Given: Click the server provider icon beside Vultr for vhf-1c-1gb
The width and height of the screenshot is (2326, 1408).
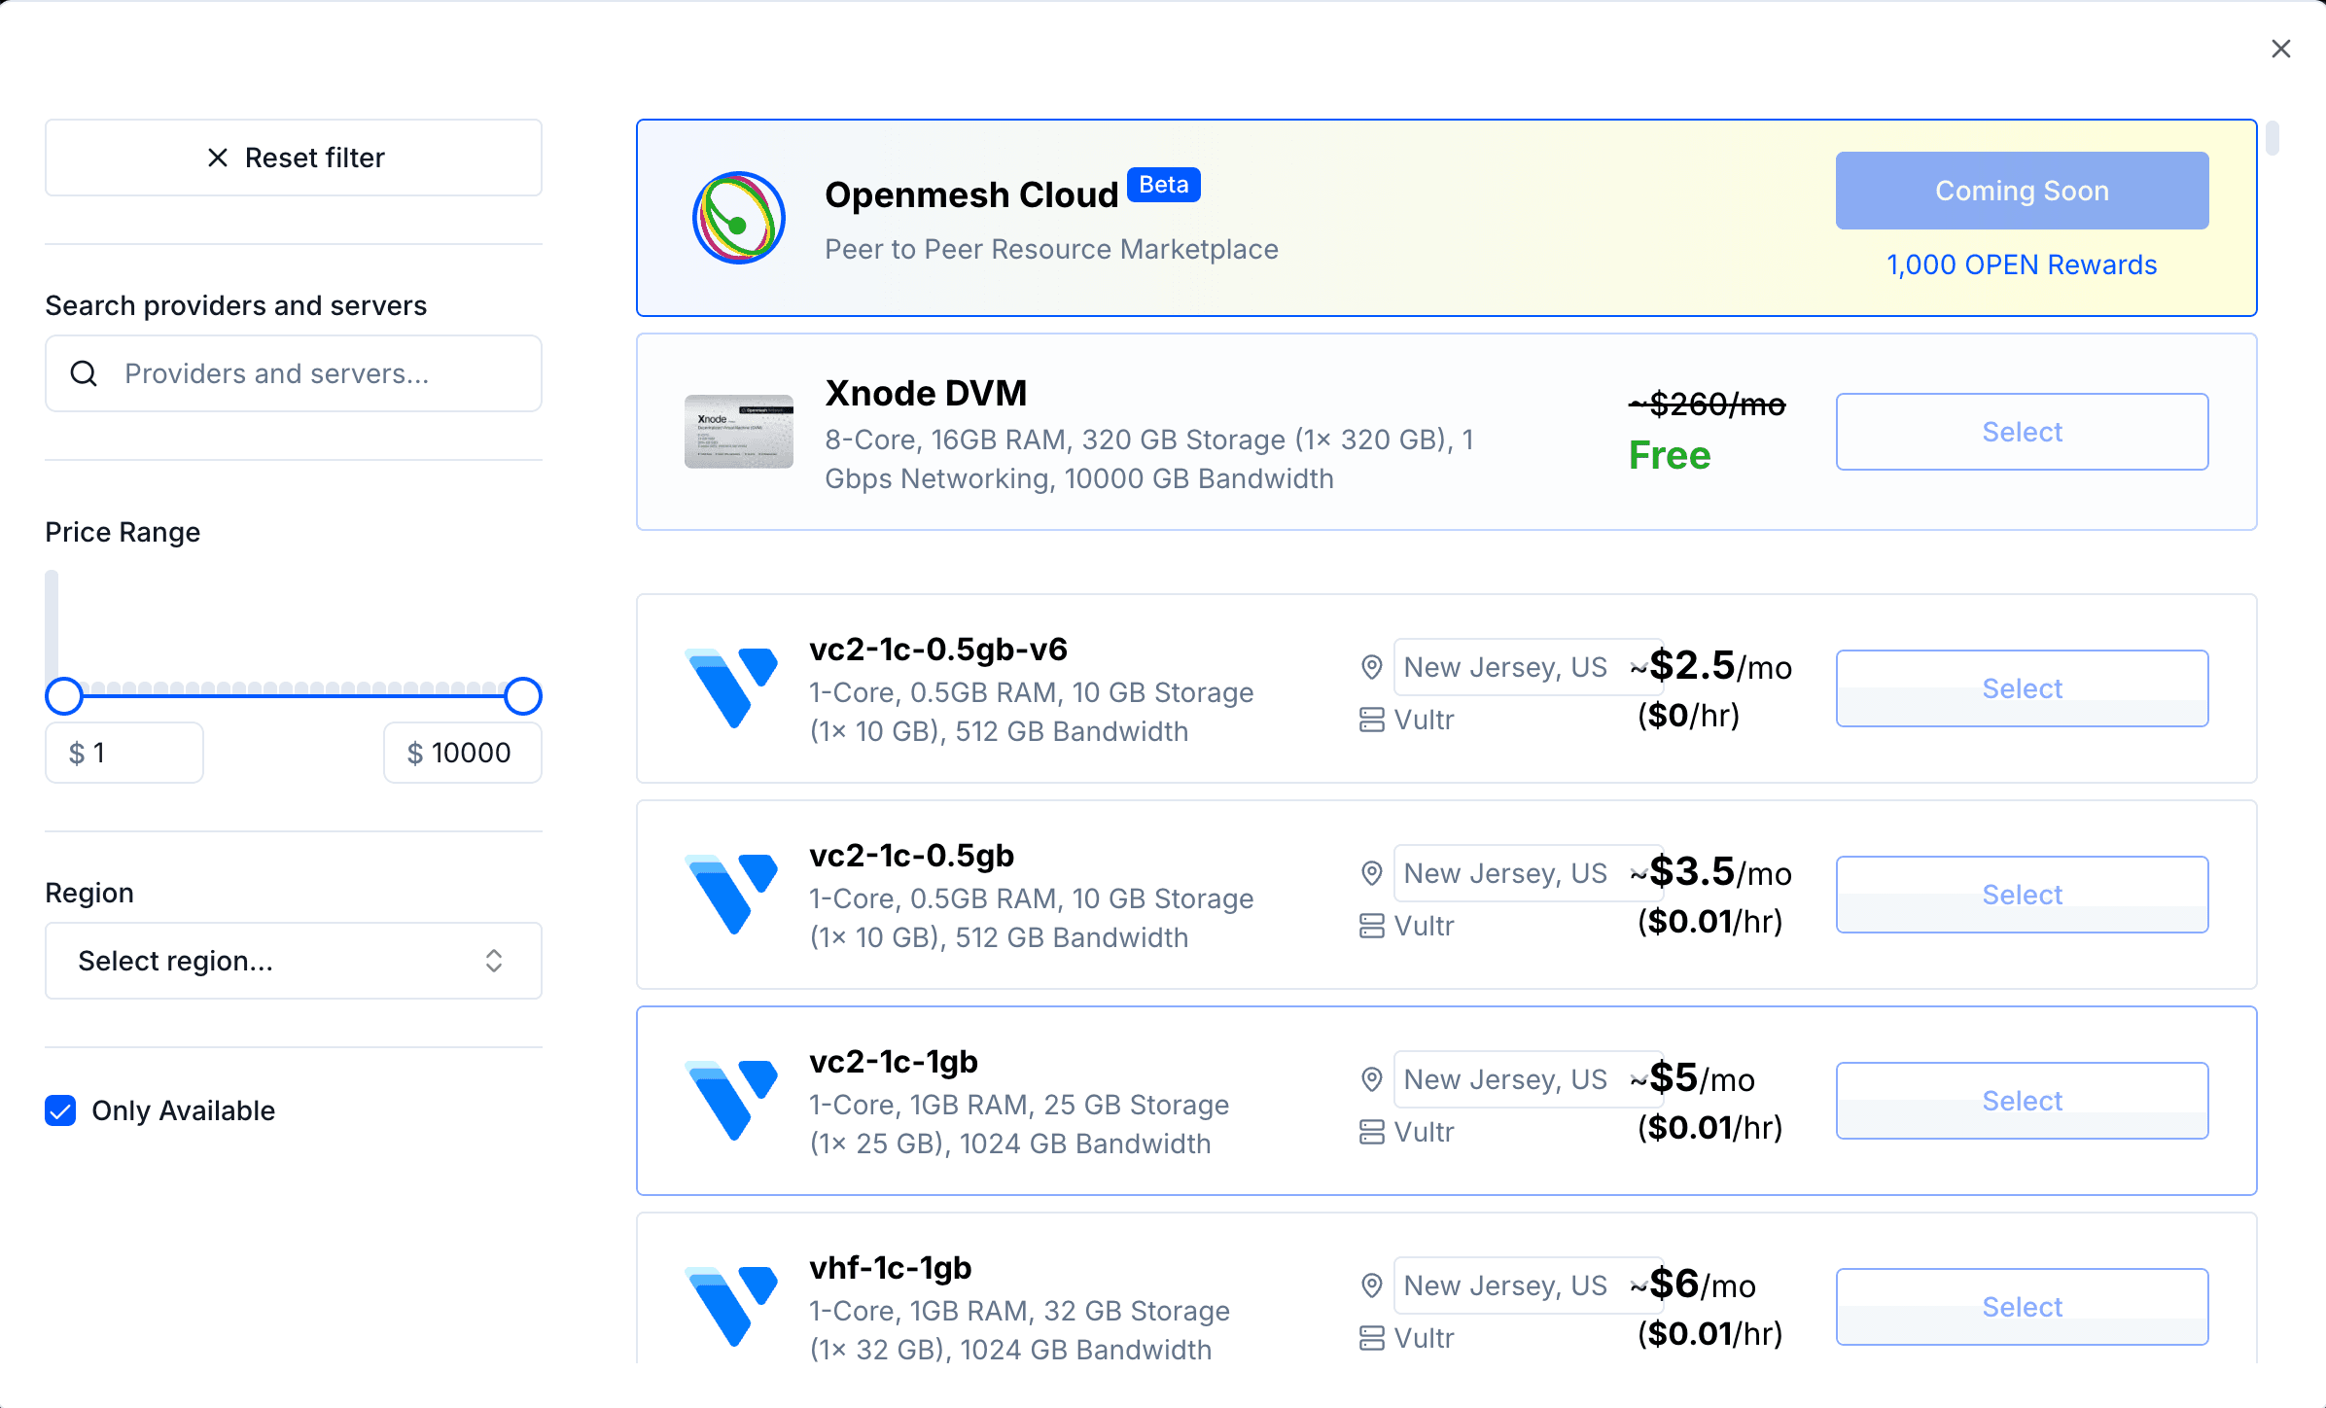Looking at the screenshot, I should (x=1372, y=1338).
